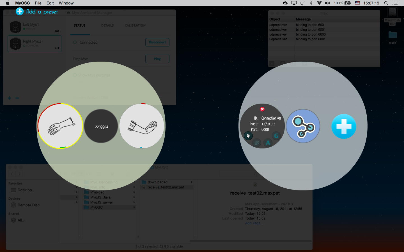Enable the Show Myo gestures checkbox
The width and height of the screenshot is (404, 252).
pos(75,75)
